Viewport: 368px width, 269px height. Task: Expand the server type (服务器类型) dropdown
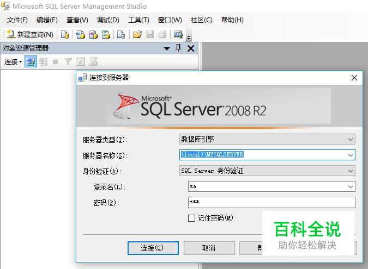pyautogui.click(x=350, y=140)
